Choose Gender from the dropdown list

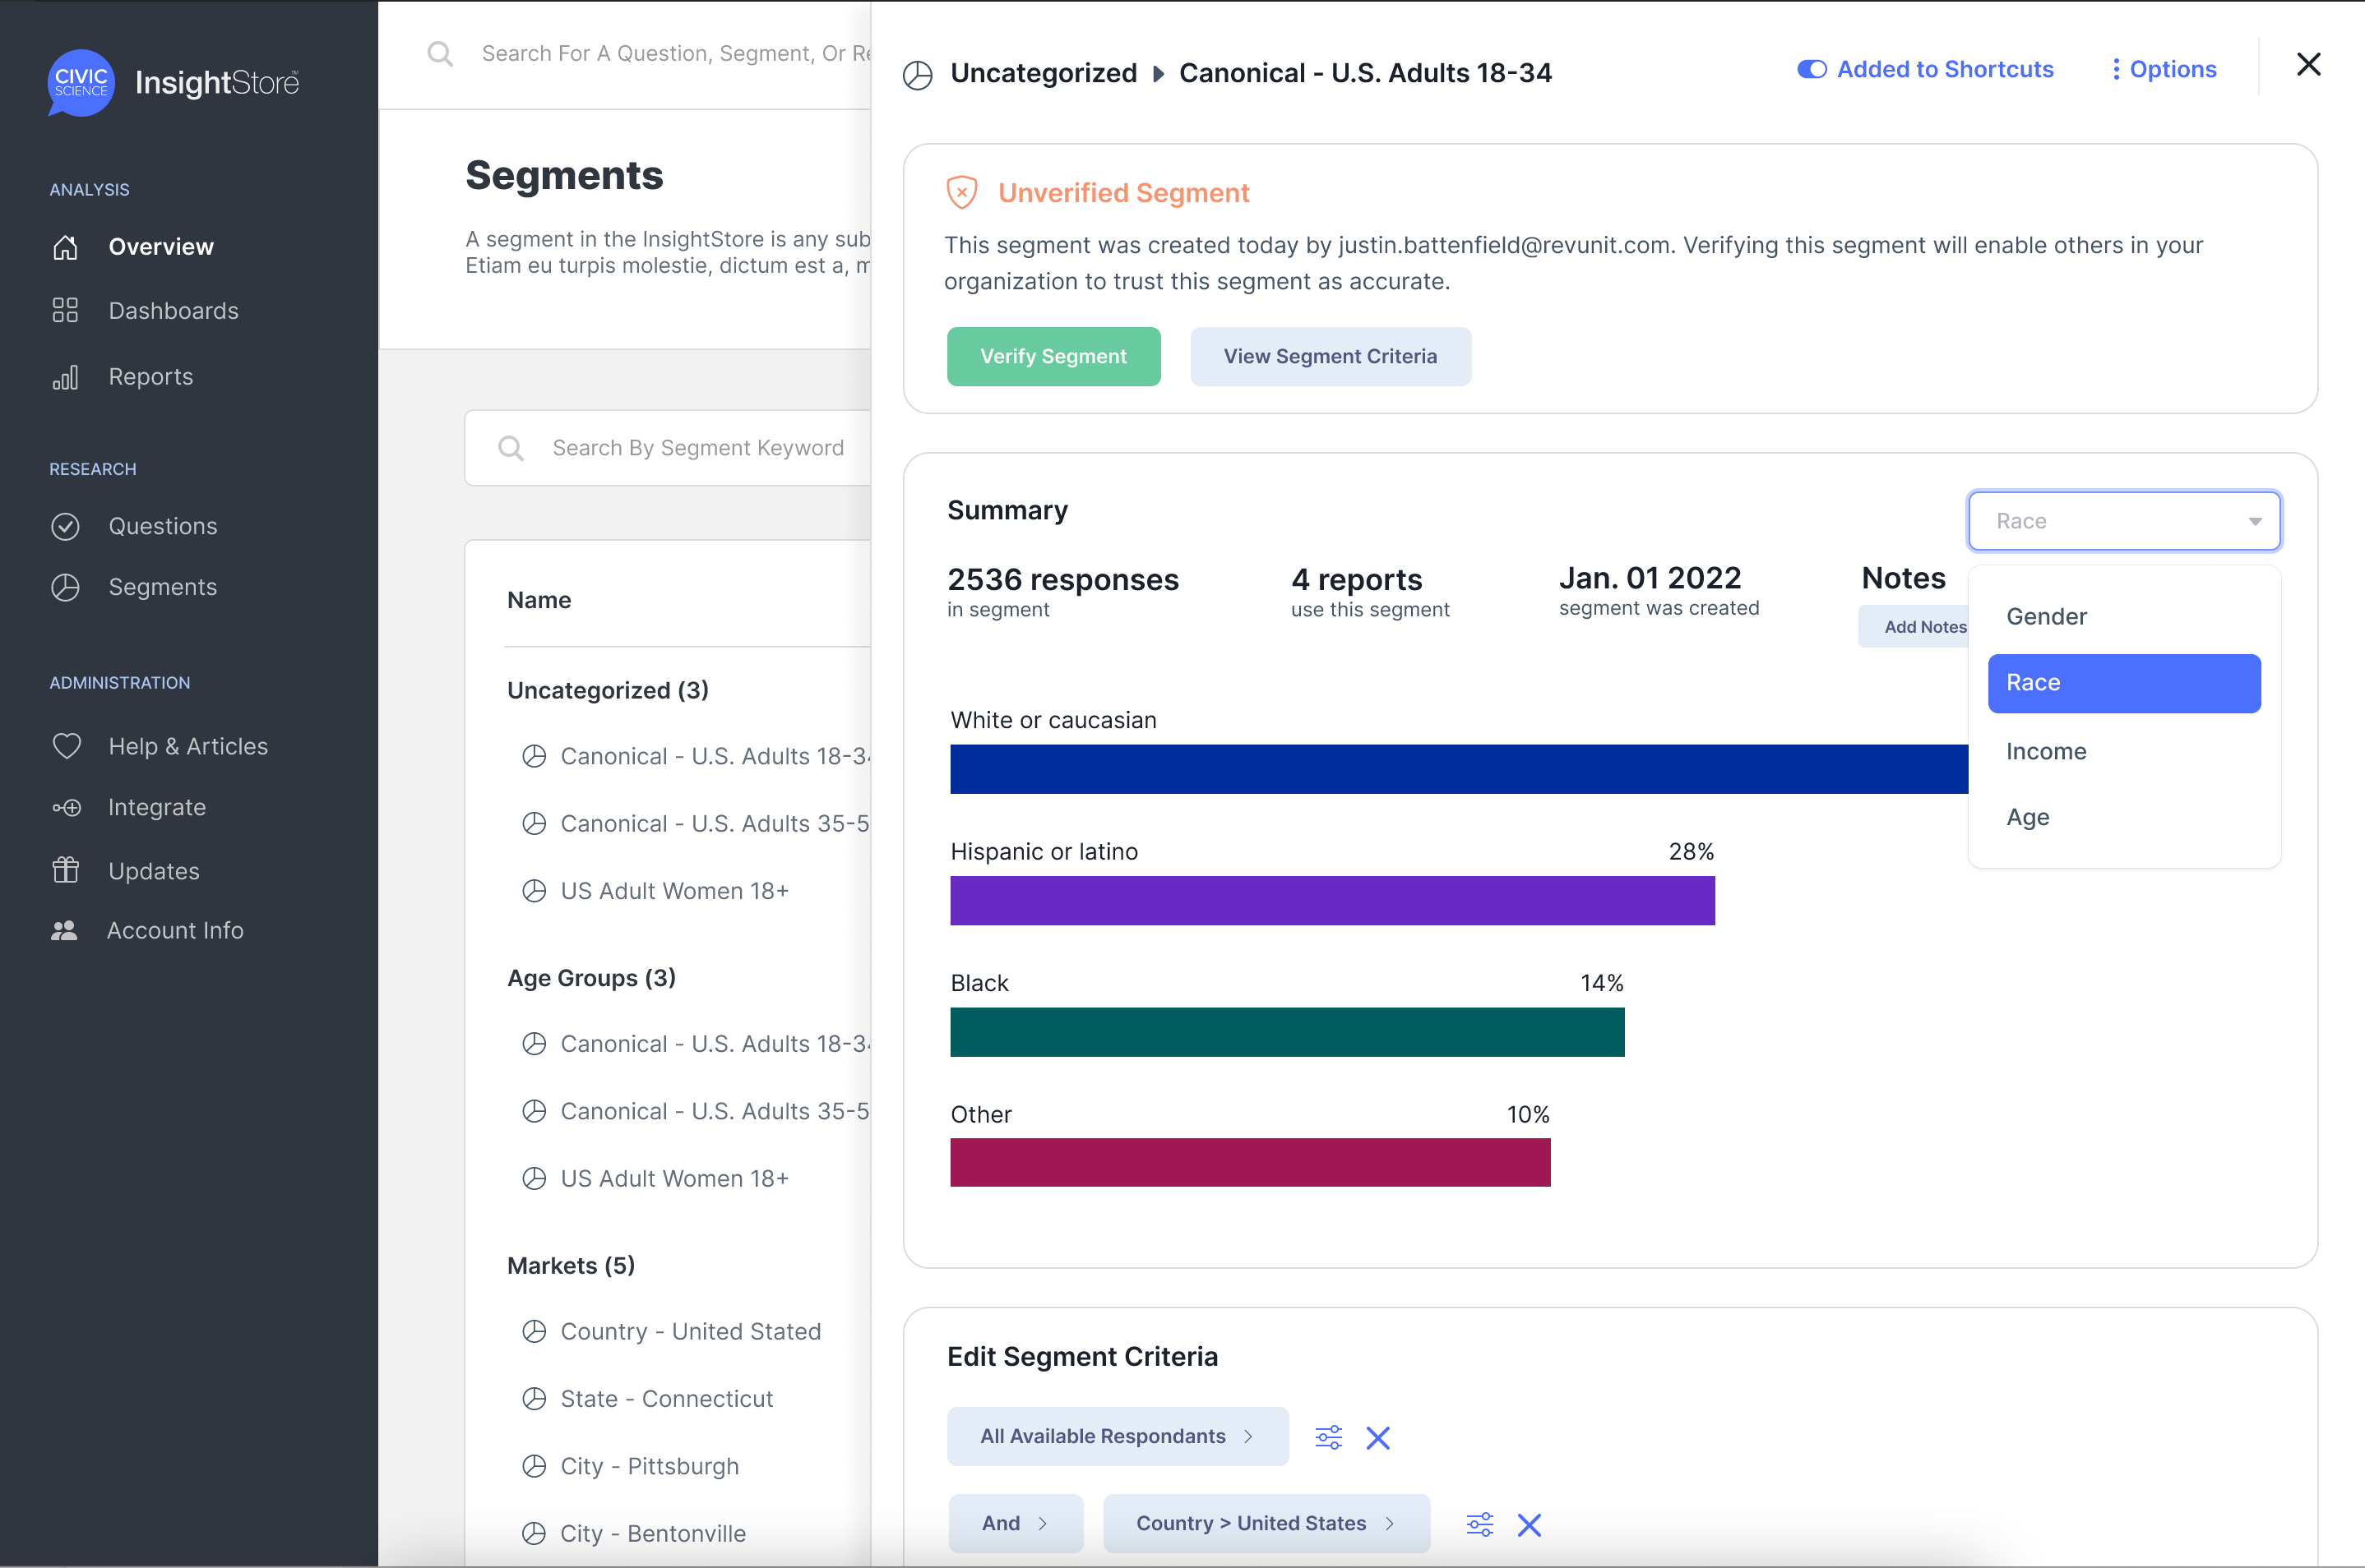pos(2046,616)
